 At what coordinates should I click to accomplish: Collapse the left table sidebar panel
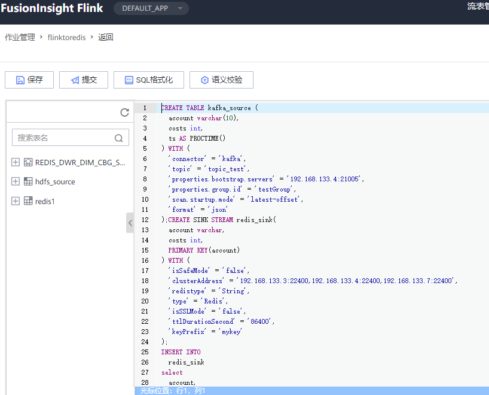click(130, 223)
